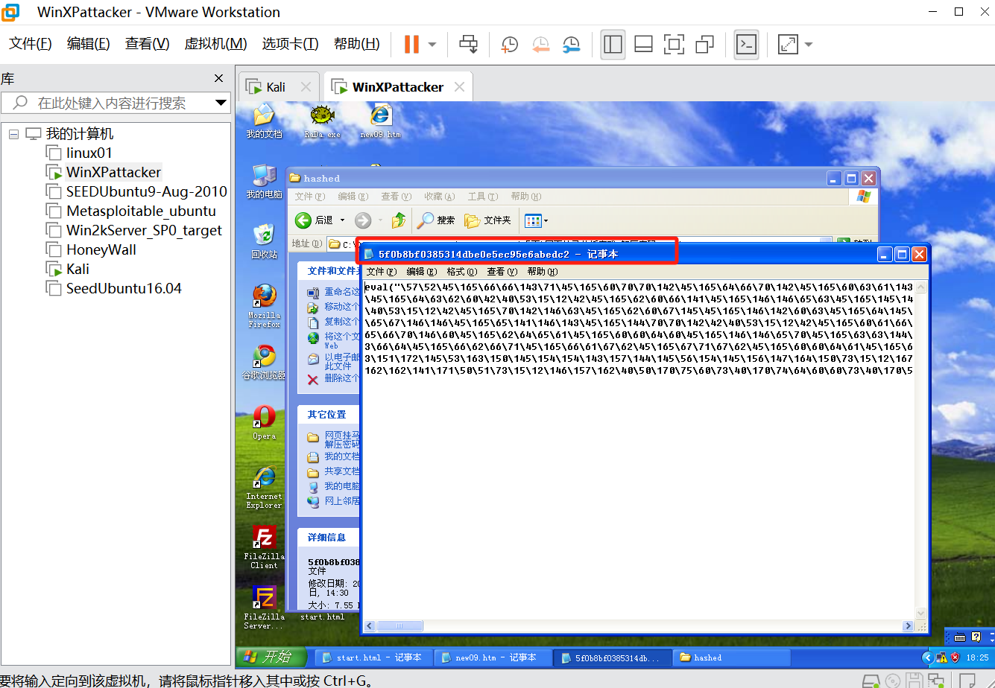The height and width of the screenshot is (688, 995).
Task: Toggle the console view button
Action: (746, 45)
